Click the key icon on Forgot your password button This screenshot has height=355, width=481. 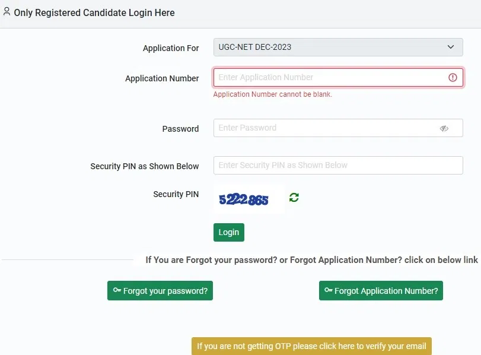116,291
